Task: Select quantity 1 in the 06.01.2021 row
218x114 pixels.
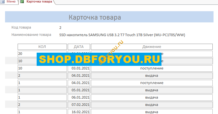Action: point(42,97)
